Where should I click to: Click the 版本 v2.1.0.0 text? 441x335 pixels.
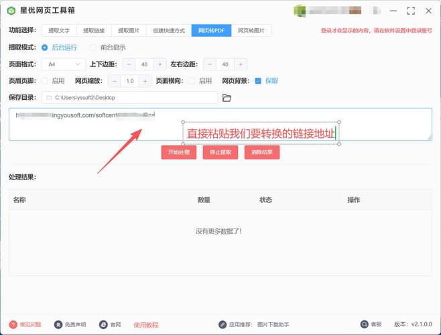coord(413,324)
